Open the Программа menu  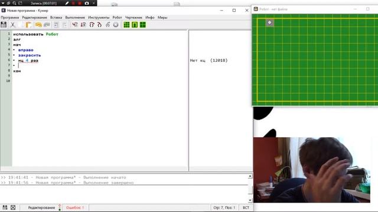[x=9, y=17]
